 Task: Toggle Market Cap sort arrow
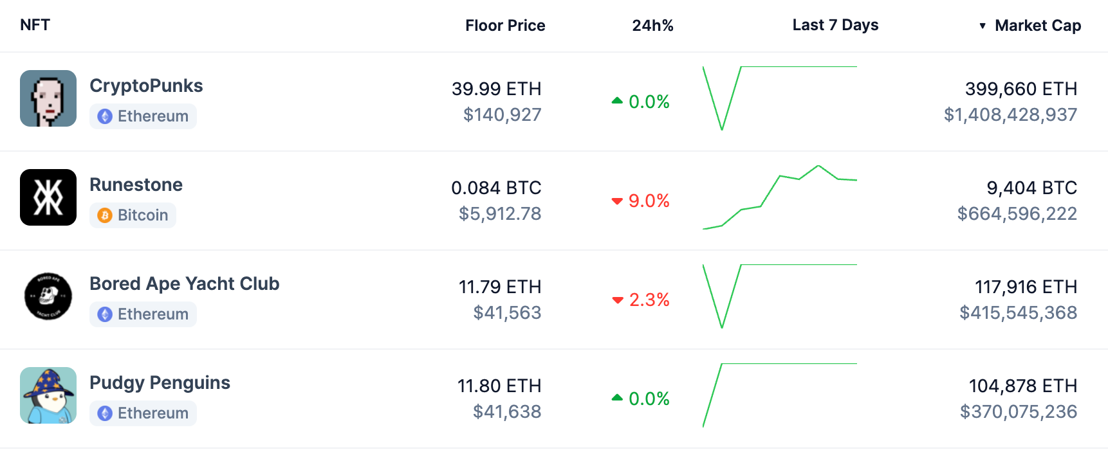(983, 26)
